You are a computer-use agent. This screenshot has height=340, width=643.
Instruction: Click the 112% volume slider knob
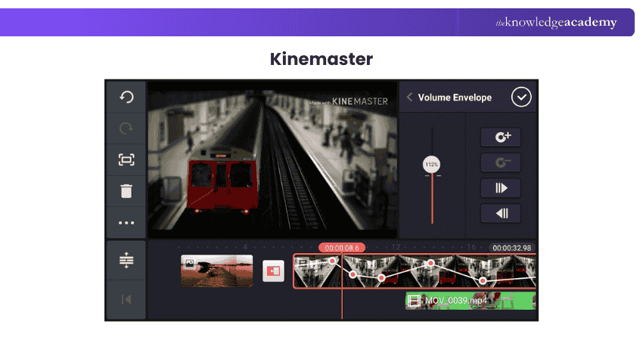tap(431, 164)
